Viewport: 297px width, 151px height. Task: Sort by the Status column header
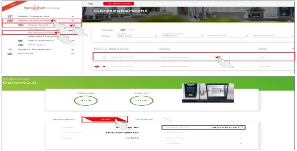click(98, 49)
